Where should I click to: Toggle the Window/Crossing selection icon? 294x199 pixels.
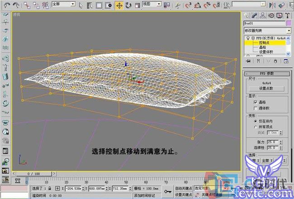tap(109, 5)
